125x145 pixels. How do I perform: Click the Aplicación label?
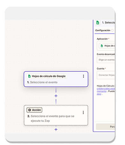(102, 39)
